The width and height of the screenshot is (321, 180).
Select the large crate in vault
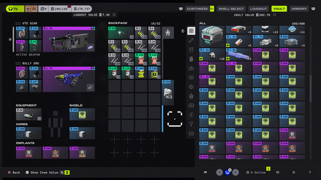(x=212, y=36)
